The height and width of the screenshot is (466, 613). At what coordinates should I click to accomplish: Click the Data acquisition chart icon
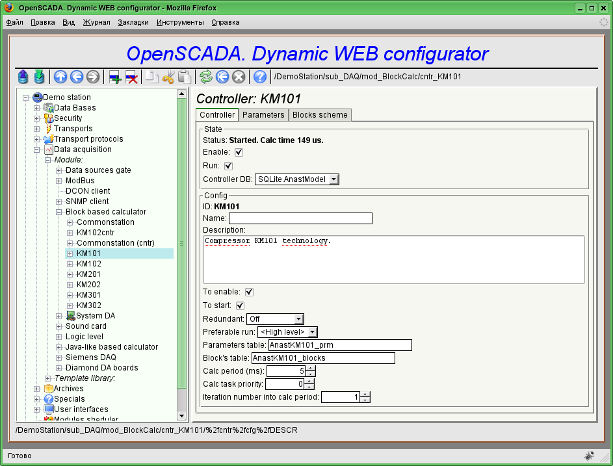(x=49, y=149)
